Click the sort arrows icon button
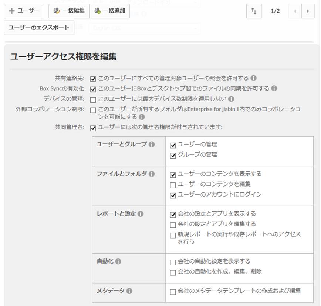This screenshot has height=306, width=321. (x=254, y=11)
